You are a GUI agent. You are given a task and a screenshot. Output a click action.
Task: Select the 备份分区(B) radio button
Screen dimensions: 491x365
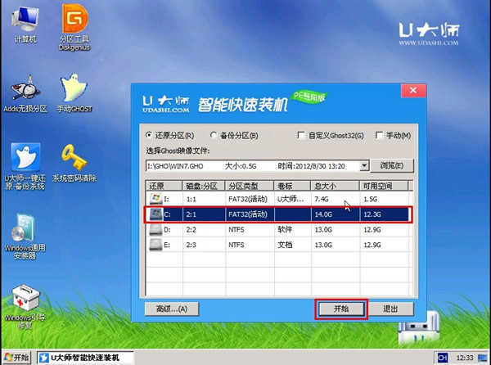pos(215,136)
